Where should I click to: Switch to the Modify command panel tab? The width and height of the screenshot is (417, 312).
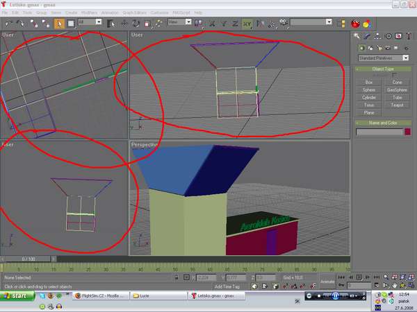(367, 36)
